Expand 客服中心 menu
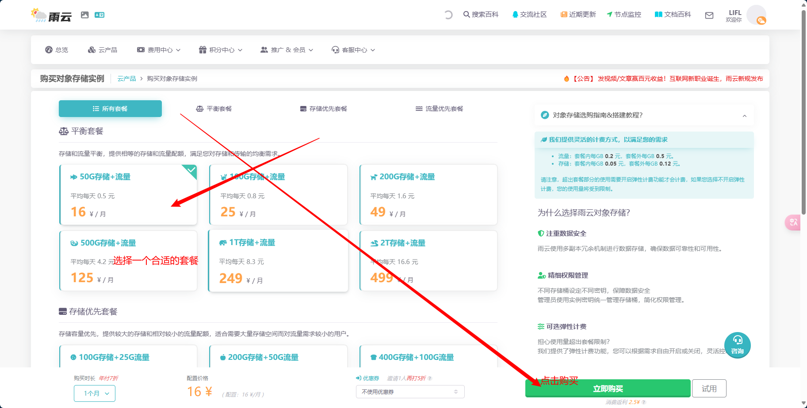 [x=353, y=50]
